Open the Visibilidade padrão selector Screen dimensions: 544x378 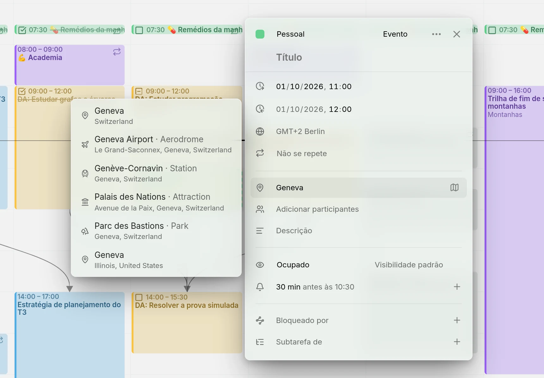point(409,265)
